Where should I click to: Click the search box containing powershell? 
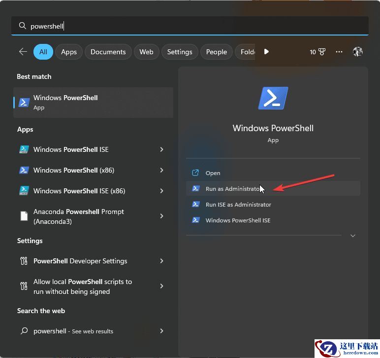point(190,26)
